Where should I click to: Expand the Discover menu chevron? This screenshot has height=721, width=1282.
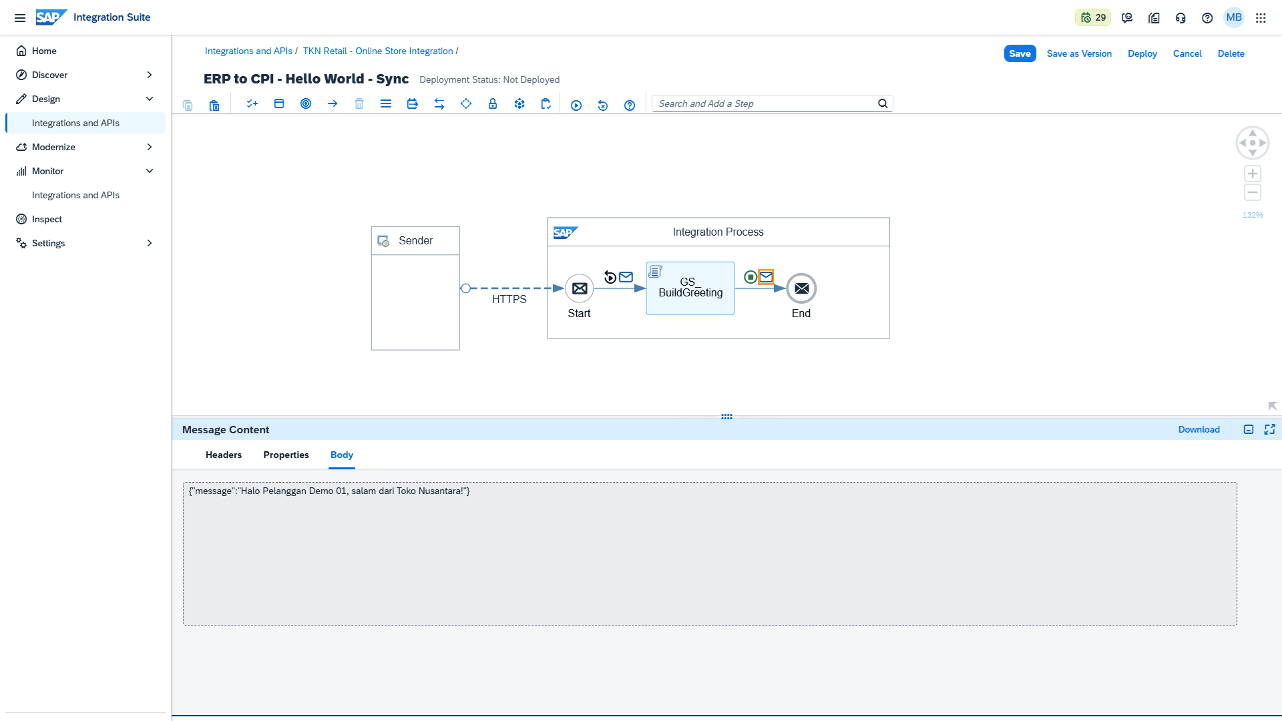coord(150,75)
